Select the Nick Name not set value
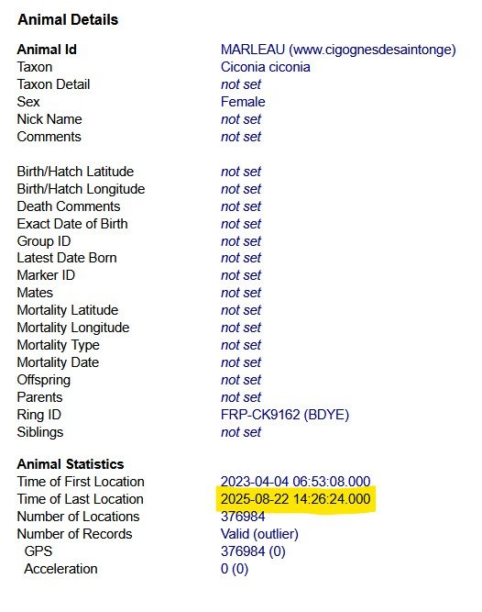 (x=241, y=119)
